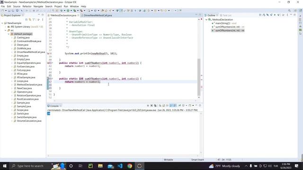This screenshot has width=303, height=170.
Task: Select main(String[]) in Outline
Action: [224, 23]
